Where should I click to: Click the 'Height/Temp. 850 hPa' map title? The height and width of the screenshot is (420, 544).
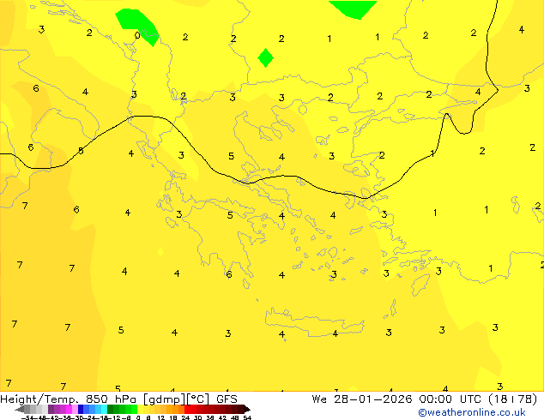coord(68,399)
